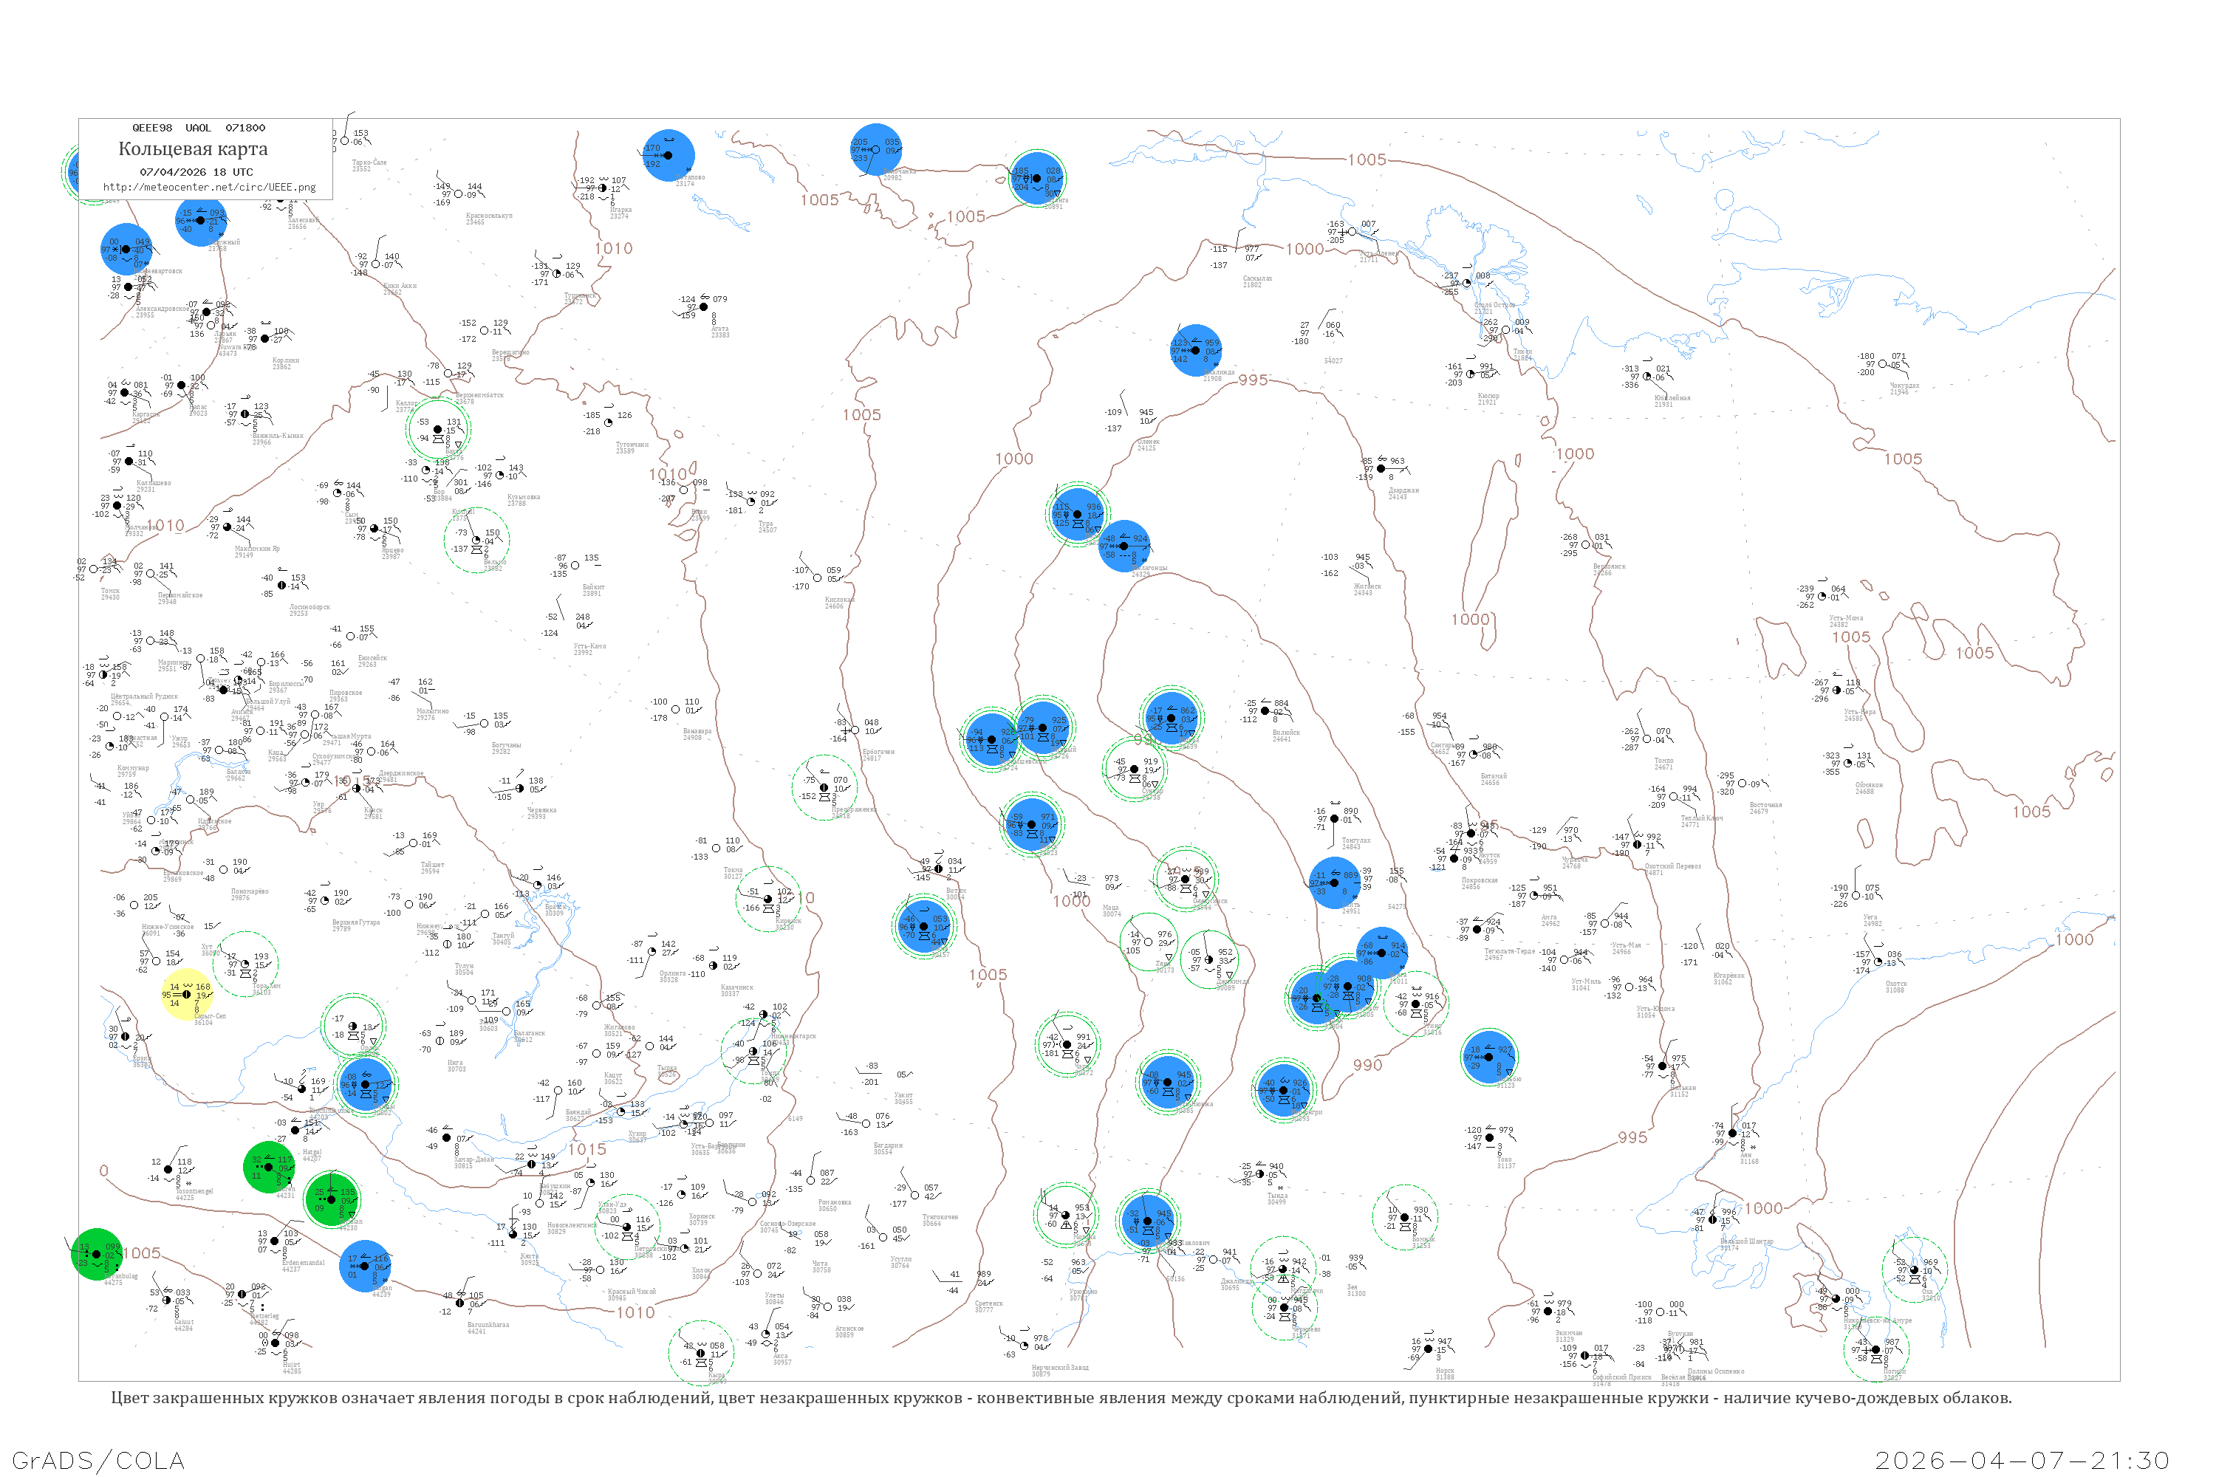Click the 'QEEE98 UAOL 071800' header code

tap(198, 128)
